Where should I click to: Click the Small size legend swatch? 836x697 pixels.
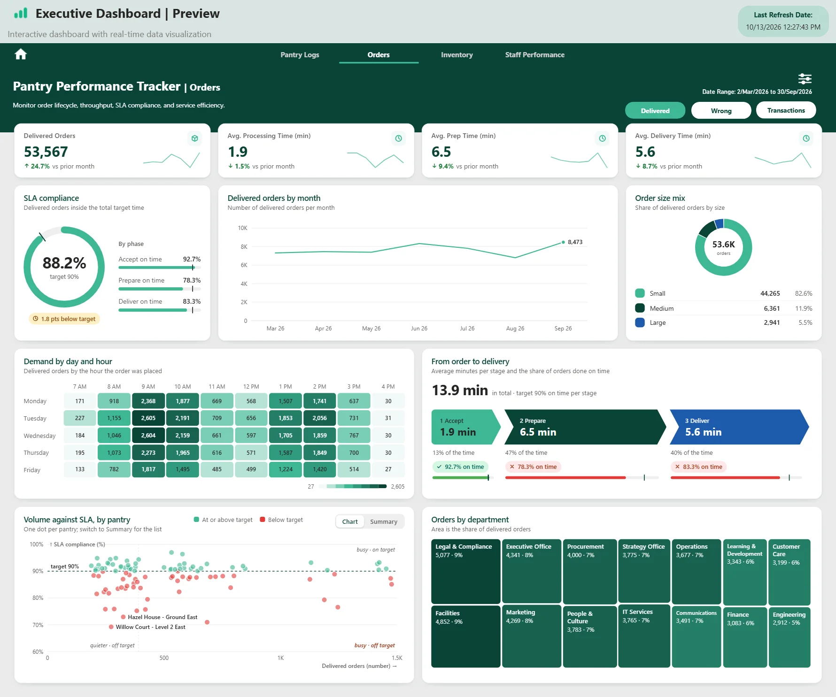[x=640, y=293]
